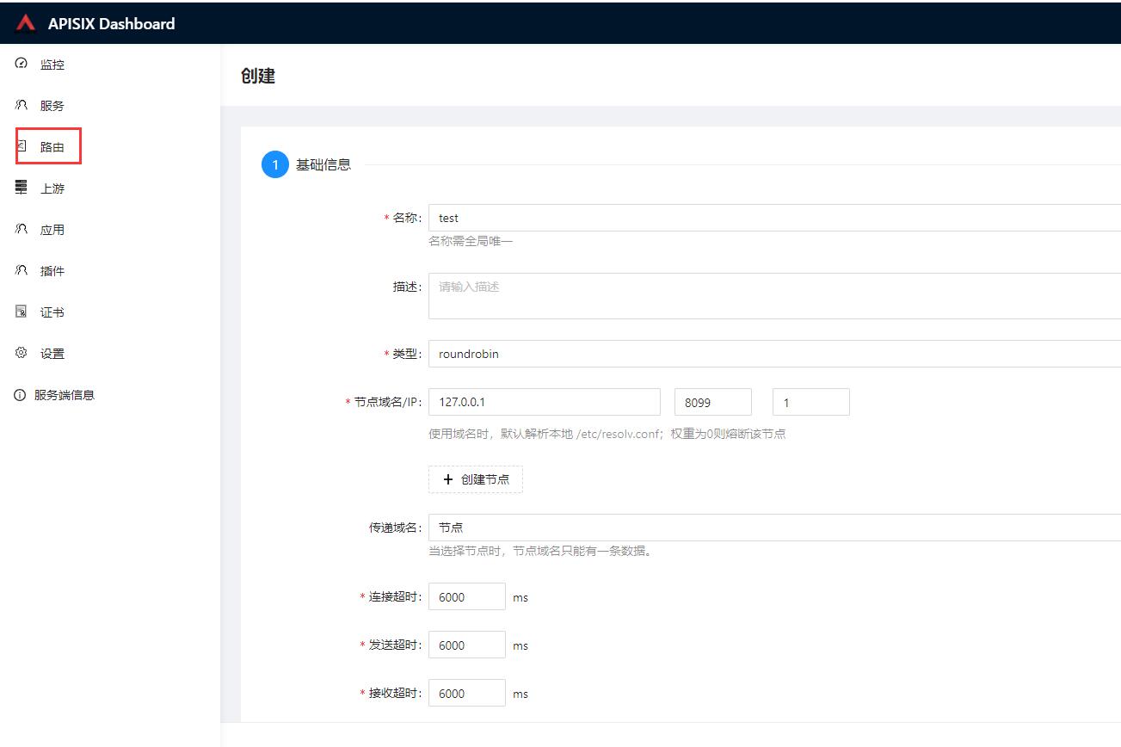Click the 插件 sidebar icon
The width and height of the screenshot is (1121, 747).
click(x=22, y=270)
